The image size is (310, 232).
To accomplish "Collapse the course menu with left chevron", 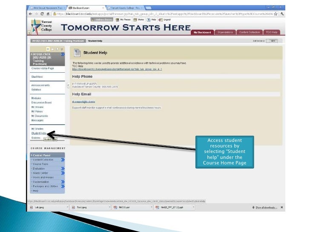I will point(69,85).
